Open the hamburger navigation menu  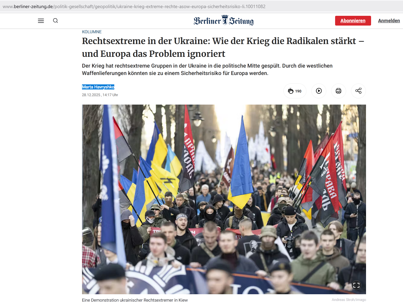tap(41, 21)
